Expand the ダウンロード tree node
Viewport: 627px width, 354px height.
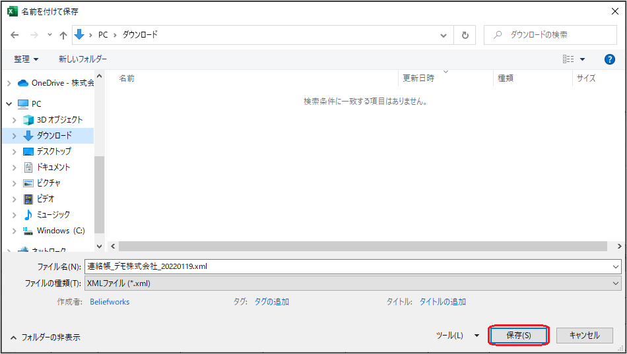tap(15, 136)
